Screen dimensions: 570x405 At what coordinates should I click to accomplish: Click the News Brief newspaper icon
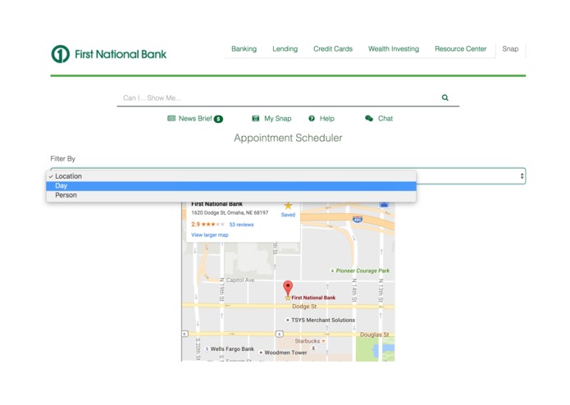171,118
